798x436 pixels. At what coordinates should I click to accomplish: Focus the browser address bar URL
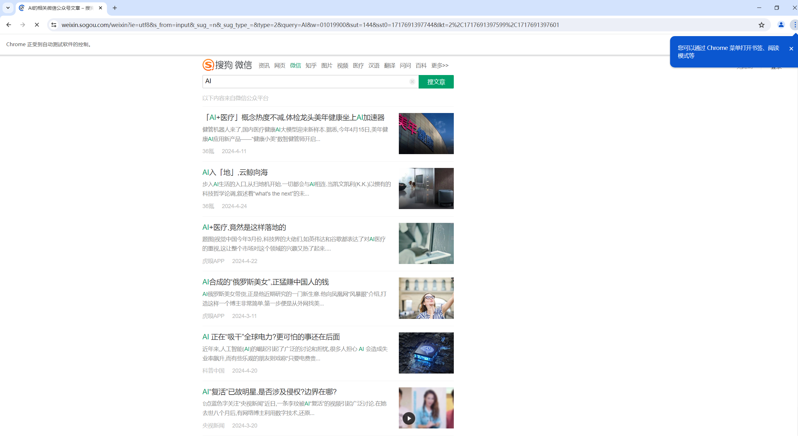310,25
